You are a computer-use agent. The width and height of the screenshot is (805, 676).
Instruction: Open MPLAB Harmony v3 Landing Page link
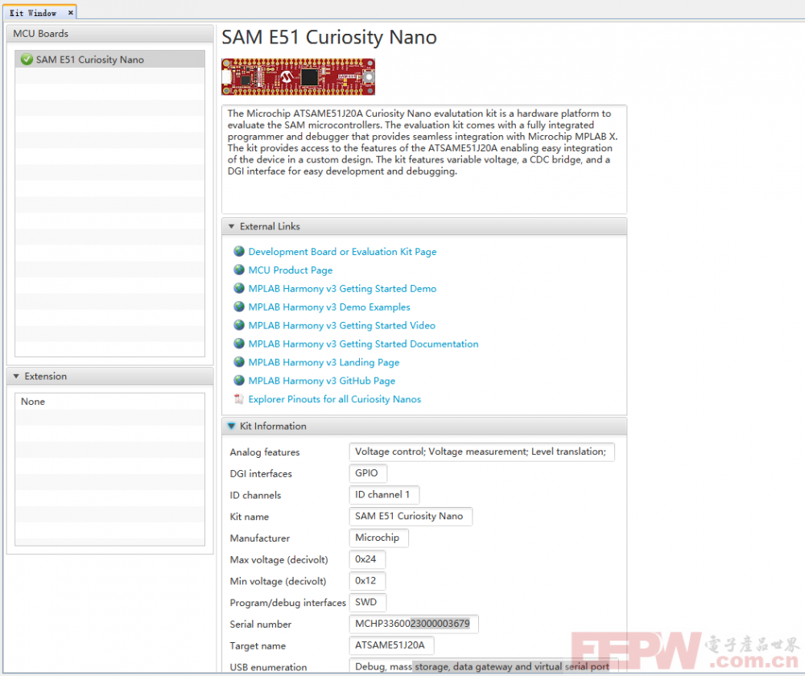click(324, 362)
